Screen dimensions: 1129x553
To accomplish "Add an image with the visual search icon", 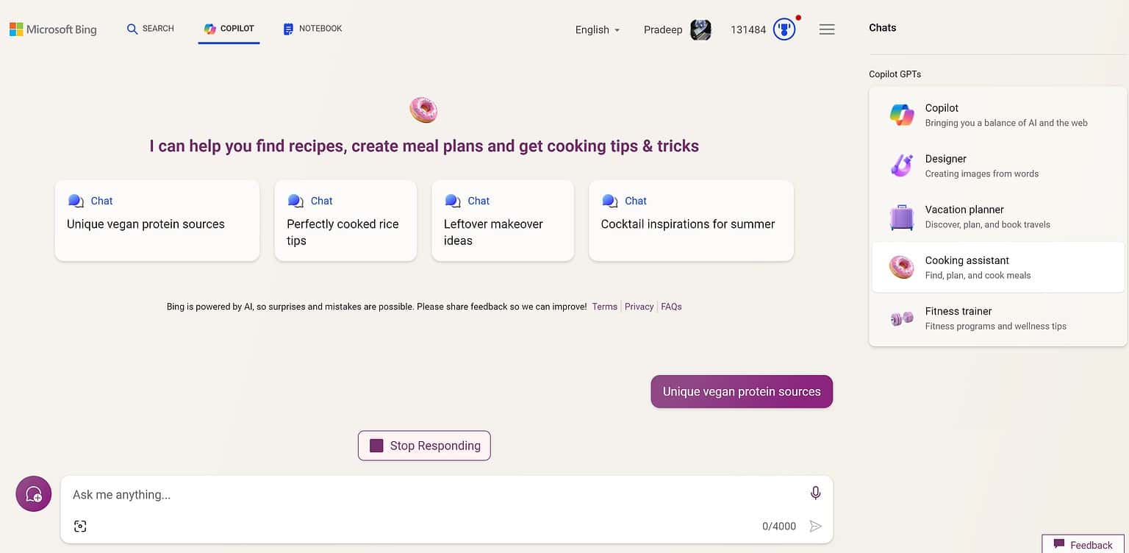I will pos(80,527).
